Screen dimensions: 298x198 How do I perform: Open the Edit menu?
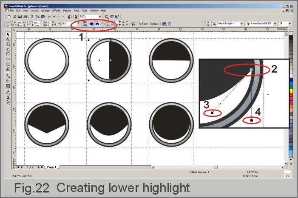(x=18, y=11)
